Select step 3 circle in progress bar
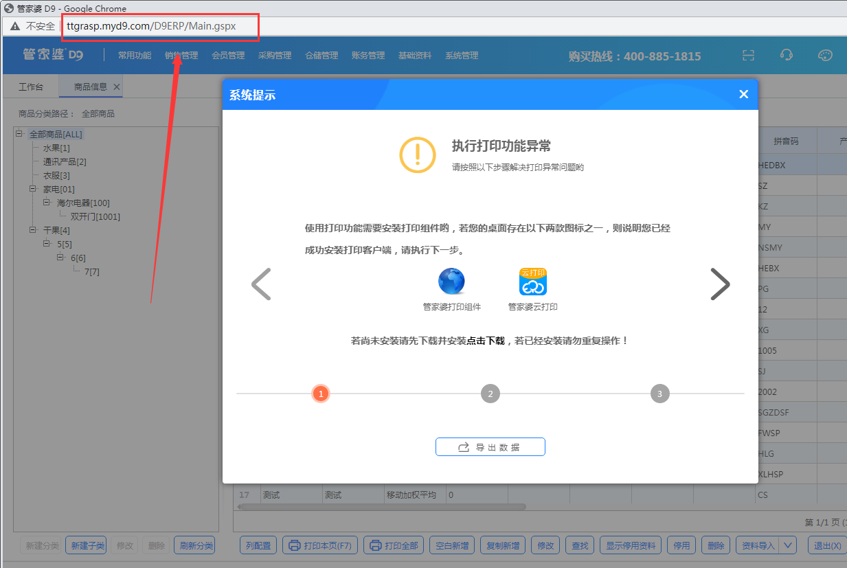847x568 pixels. 660,394
